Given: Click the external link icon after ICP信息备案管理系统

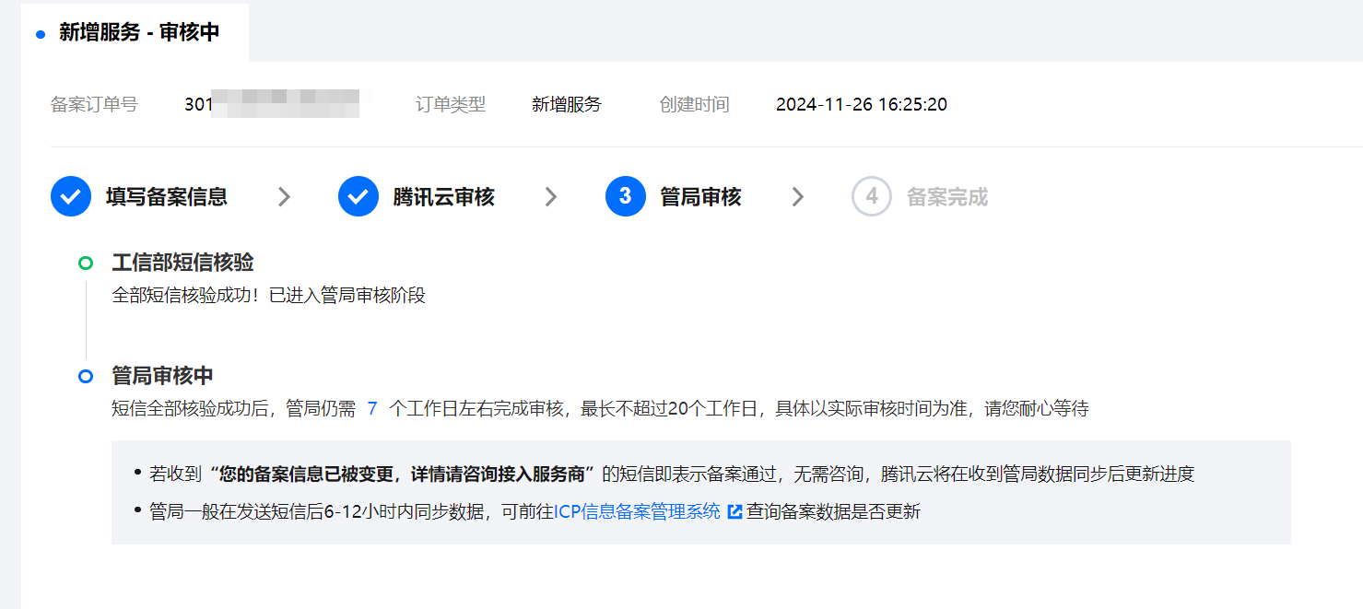Looking at the screenshot, I should coord(734,511).
